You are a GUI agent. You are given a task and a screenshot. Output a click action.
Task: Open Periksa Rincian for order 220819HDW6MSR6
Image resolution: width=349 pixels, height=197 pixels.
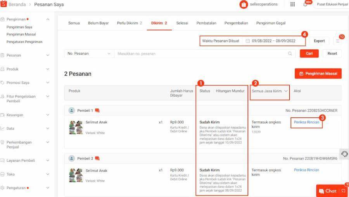[x=306, y=170]
